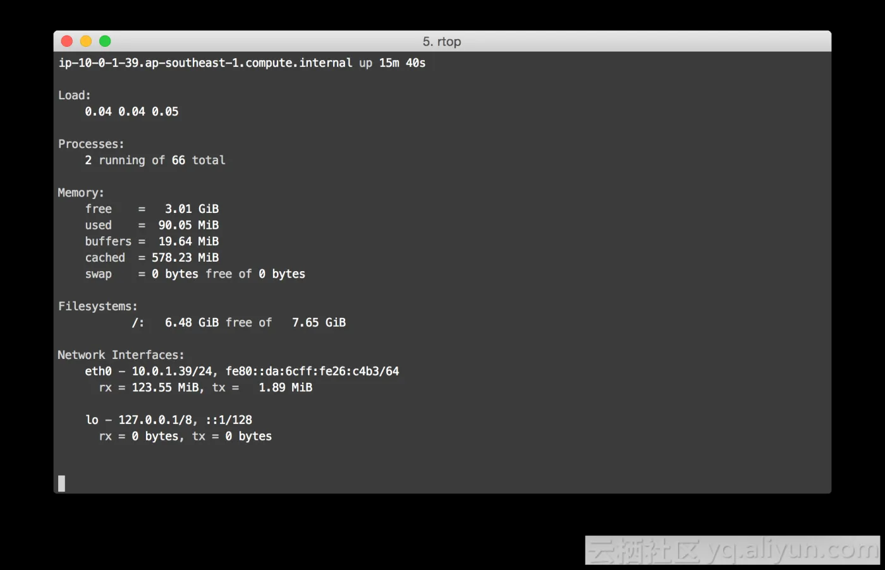
Task: Click the window title '5. rtop'
Action: (x=442, y=42)
